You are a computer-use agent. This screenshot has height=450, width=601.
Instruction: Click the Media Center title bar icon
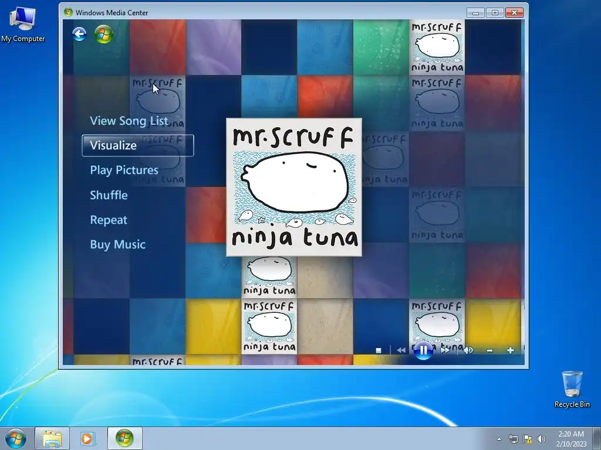(x=68, y=12)
